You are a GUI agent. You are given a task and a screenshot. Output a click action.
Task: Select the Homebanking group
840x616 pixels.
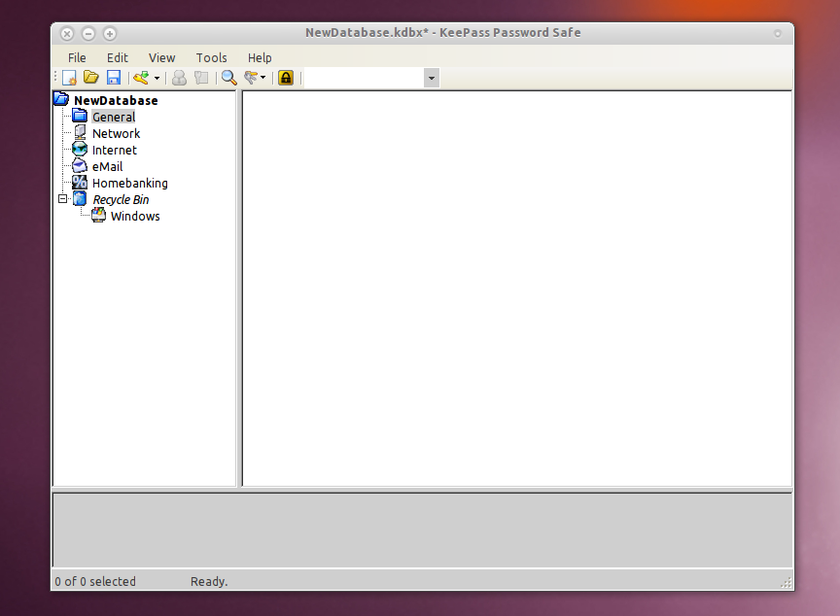click(x=130, y=184)
